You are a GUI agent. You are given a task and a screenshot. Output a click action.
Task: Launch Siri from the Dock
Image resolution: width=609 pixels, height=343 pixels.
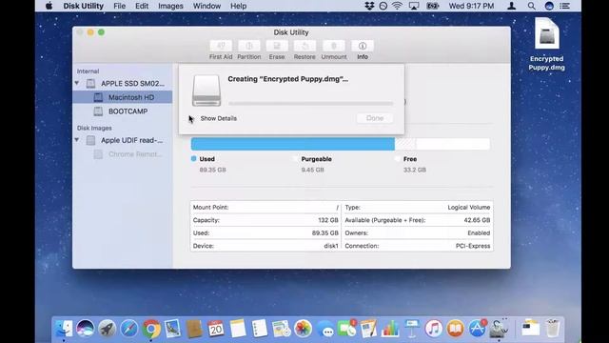pyautogui.click(x=85, y=329)
